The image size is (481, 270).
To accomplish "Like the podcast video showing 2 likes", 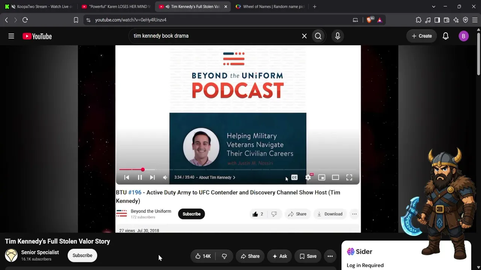I will tap(258, 214).
